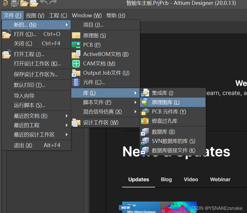Select 项目 (J)... from the new submenu
Screen dimensions: 247x213
tap(106, 25)
